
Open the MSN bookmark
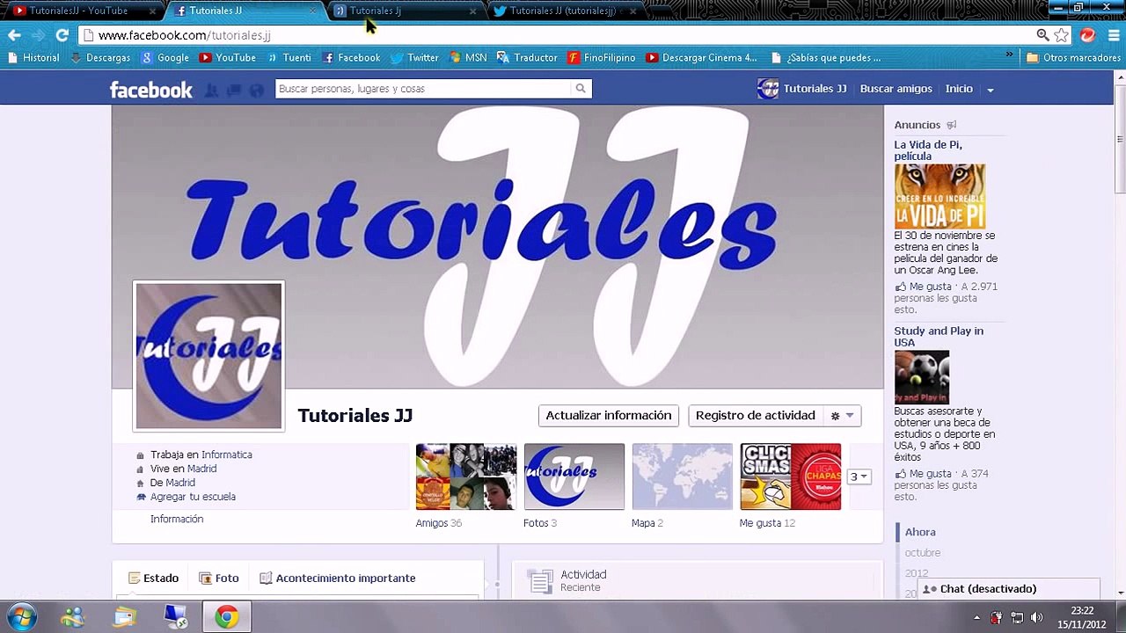point(468,58)
